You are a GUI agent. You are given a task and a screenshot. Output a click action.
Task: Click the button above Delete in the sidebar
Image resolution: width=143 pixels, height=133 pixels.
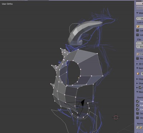click(139, 4)
